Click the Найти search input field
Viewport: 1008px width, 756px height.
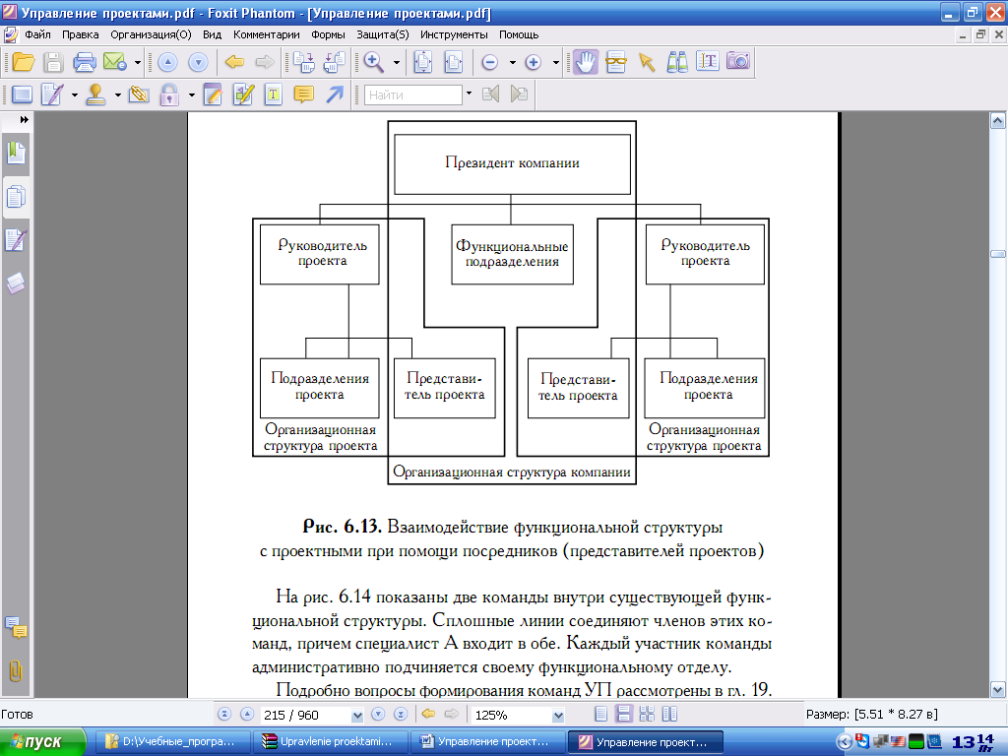coord(413,94)
